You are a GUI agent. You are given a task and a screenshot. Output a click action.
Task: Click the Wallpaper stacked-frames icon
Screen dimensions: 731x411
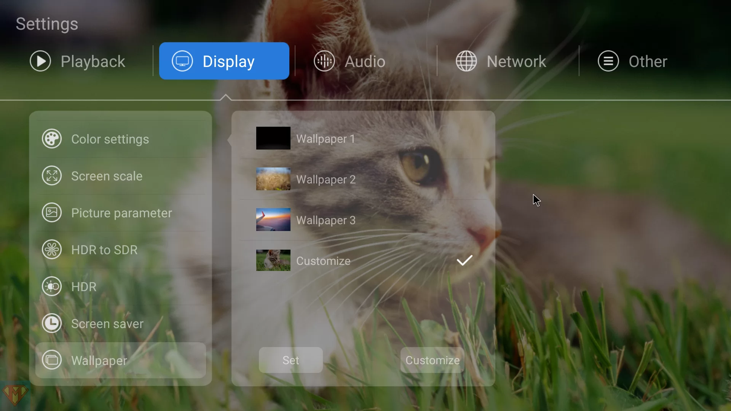[52, 360]
